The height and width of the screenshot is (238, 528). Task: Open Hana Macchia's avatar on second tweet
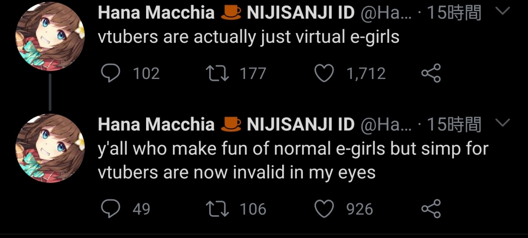click(x=50, y=148)
